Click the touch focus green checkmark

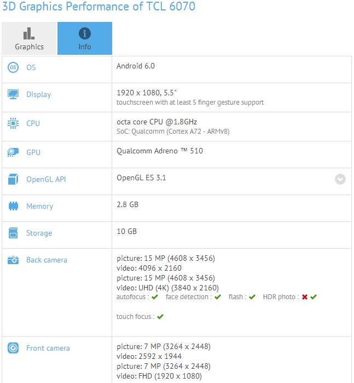[x=160, y=317]
